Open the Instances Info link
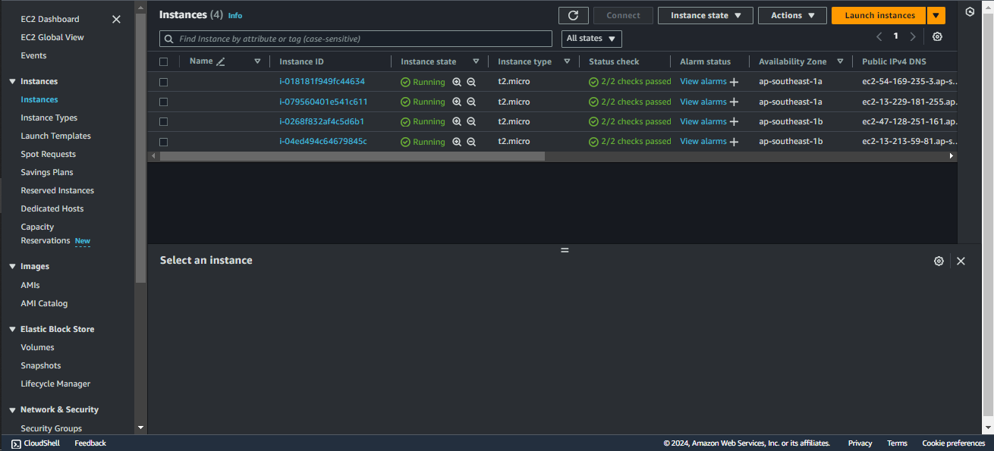The image size is (994, 451). coord(235,15)
